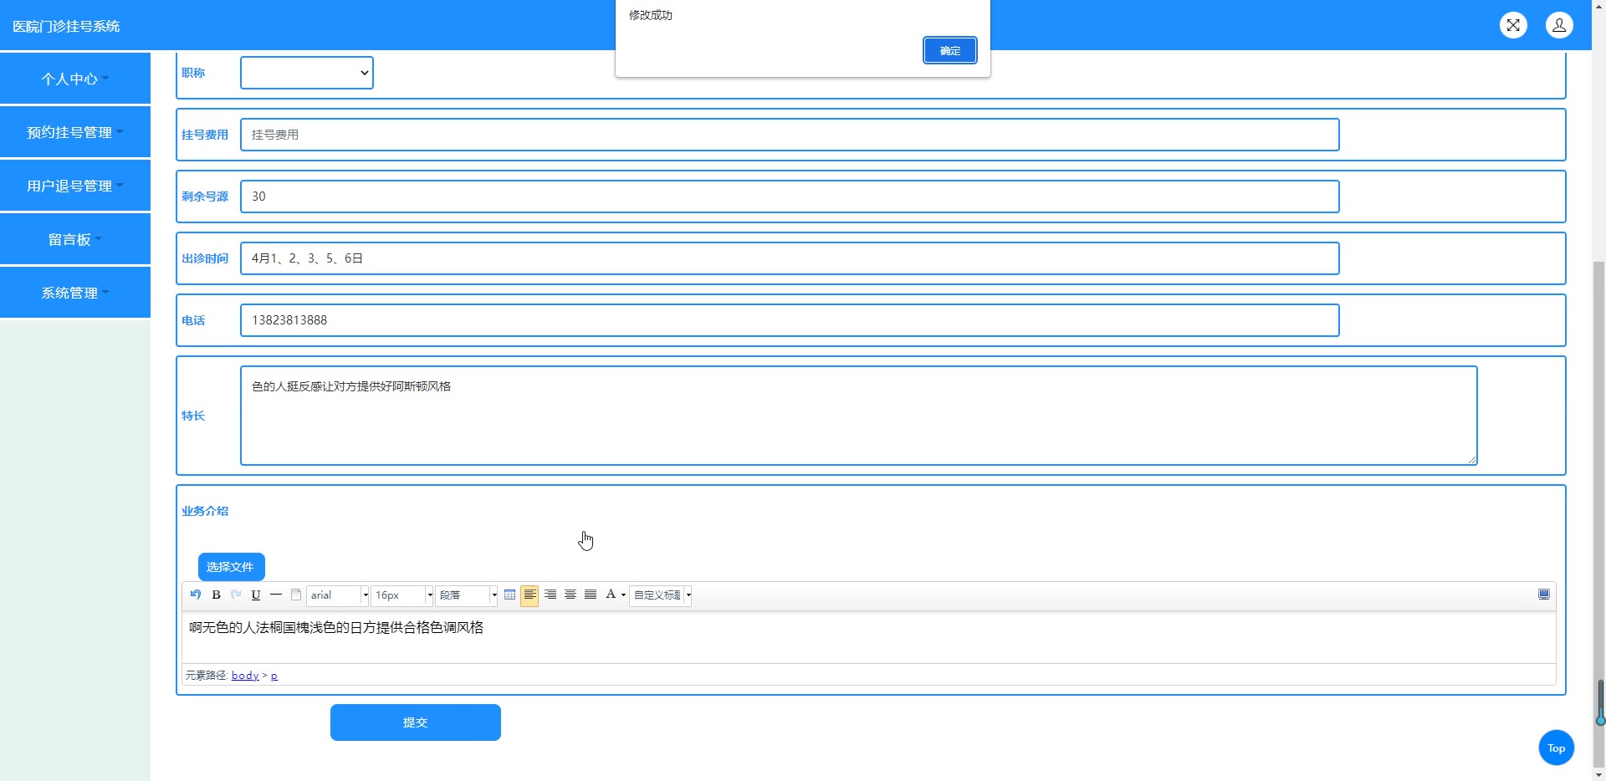The height and width of the screenshot is (781, 1606).
Task: Expand 预约挂号管理 sidebar menu
Action: [75, 132]
